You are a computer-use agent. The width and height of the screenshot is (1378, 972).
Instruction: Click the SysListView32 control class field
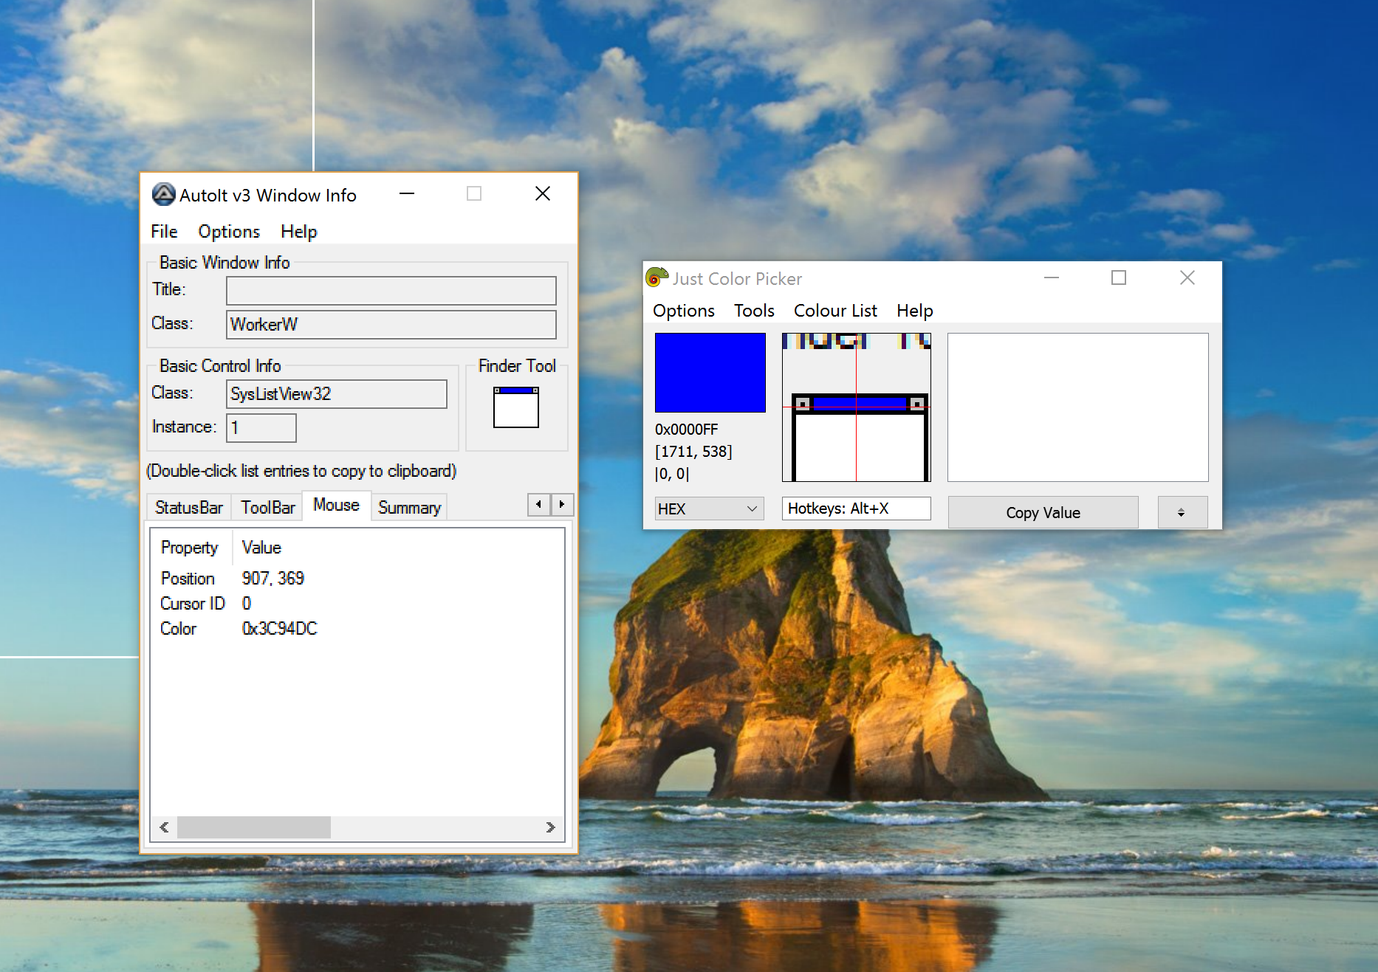click(x=336, y=394)
